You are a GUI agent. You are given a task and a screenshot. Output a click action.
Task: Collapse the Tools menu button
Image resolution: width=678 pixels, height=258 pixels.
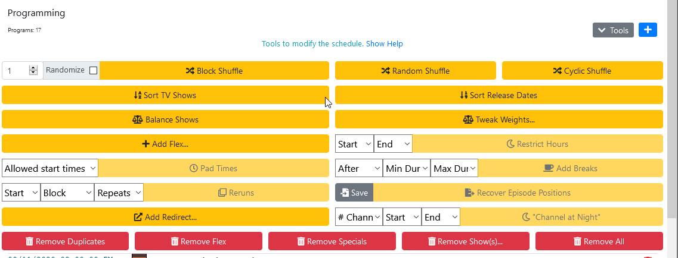tap(613, 30)
